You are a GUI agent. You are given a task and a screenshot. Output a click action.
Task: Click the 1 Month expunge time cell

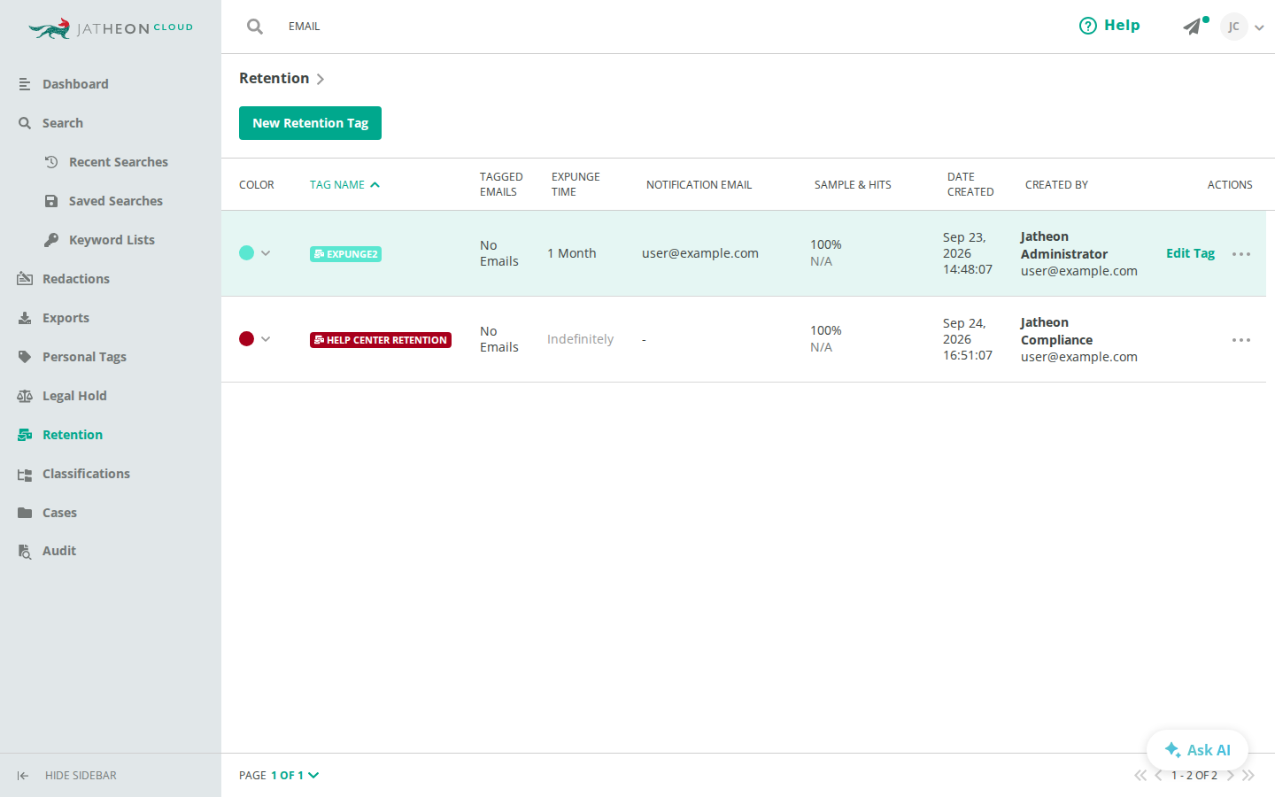click(x=572, y=253)
